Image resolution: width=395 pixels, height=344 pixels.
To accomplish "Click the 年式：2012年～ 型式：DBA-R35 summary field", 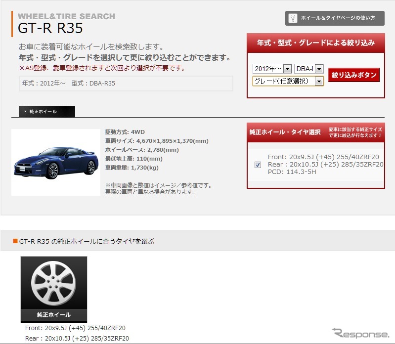I will 126,84.
